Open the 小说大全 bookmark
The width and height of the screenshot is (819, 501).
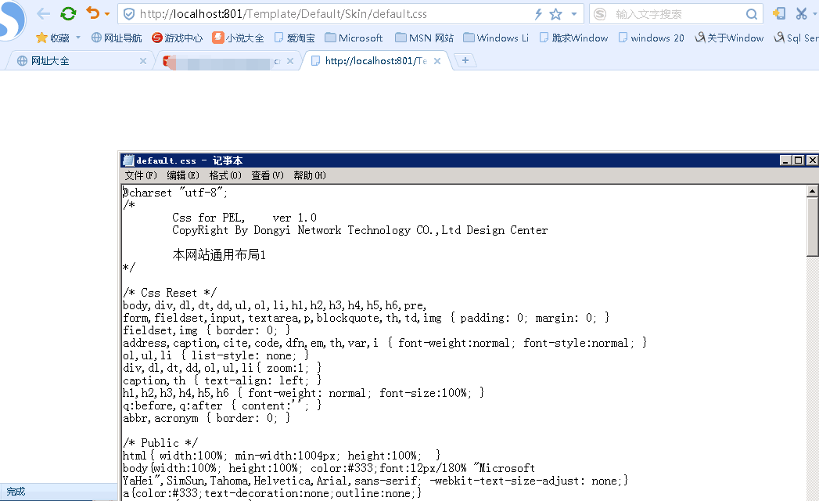point(239,38)
